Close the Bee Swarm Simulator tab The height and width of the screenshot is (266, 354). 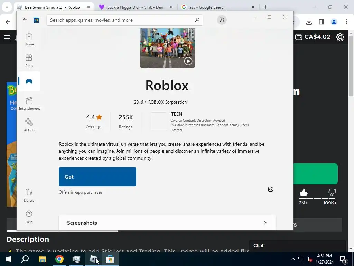click(88, 7)
